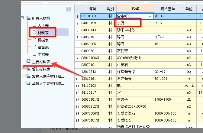Click unit cell kw·h
The image size is (203, 133).
point(189,86)
